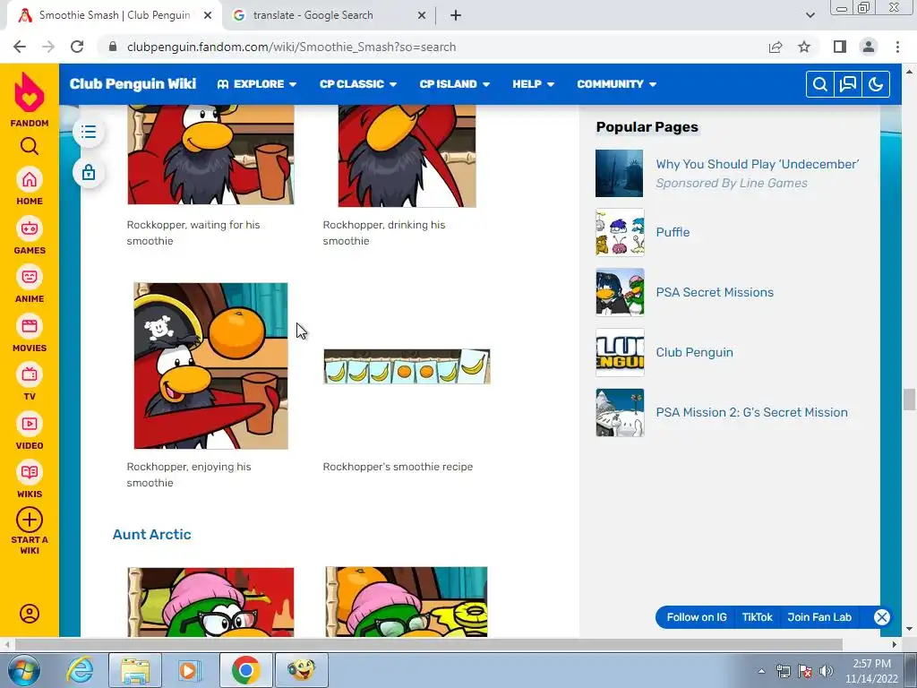Click the Join Fan Lab button
917x688 pixels.
pos(819,617)
